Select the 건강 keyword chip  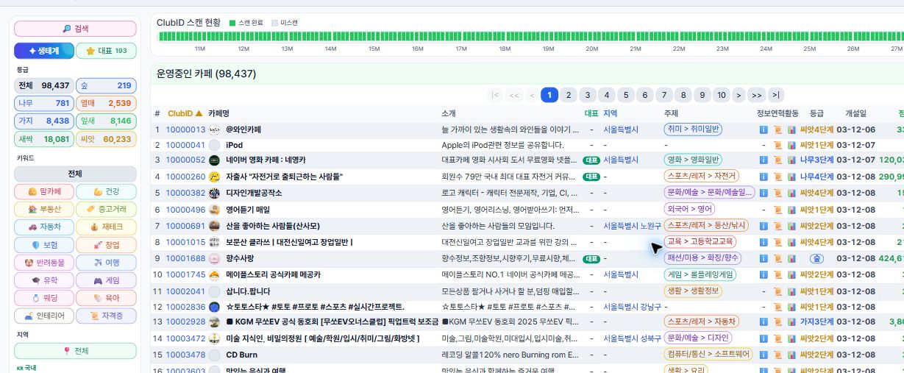point(106,192)
